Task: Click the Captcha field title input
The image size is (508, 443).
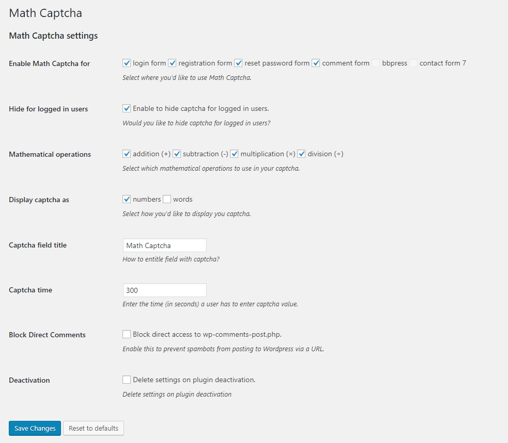Action: tap(164, 245)
